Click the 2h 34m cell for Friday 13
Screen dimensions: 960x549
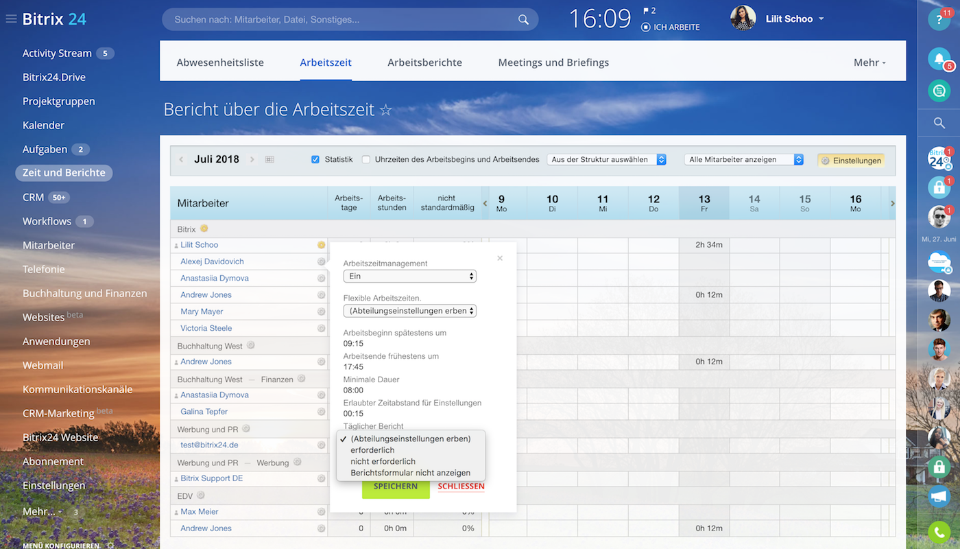704,245
